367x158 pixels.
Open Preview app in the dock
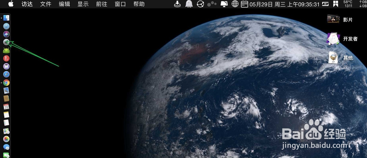6,90
